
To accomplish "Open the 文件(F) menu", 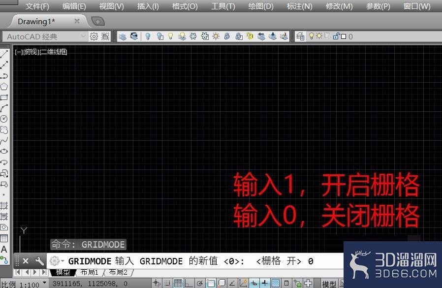I will point(37,6).
